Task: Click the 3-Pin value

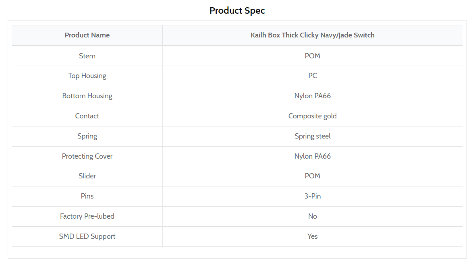Action: click(x=312, y=196)
